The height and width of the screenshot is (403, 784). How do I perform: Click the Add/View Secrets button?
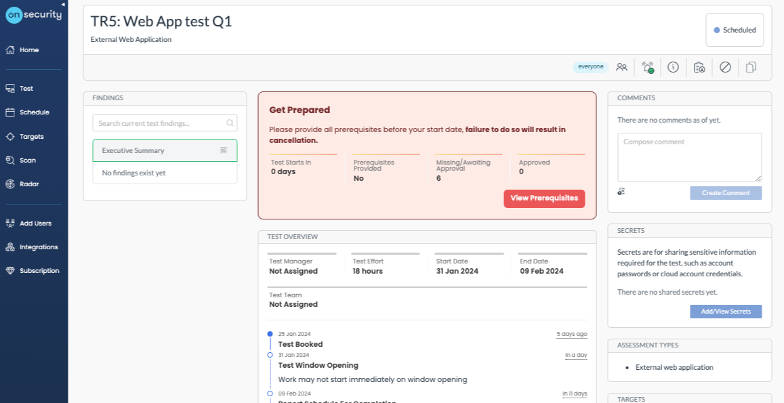[x=726, y=312]
